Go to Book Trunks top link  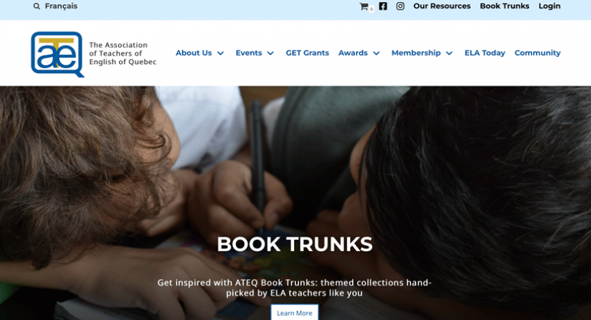click(x=504, y=6)
